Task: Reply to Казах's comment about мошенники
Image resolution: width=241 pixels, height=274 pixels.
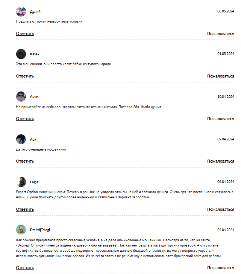Action: [x=25, y=76]
